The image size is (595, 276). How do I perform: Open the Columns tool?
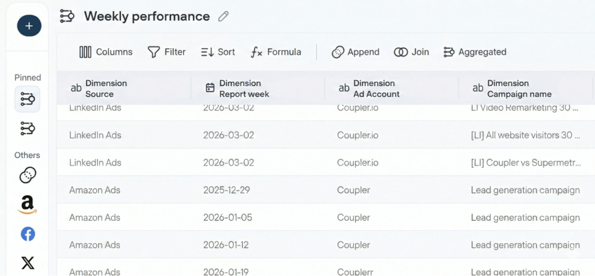pyautogui.click(x=106, y=52)
